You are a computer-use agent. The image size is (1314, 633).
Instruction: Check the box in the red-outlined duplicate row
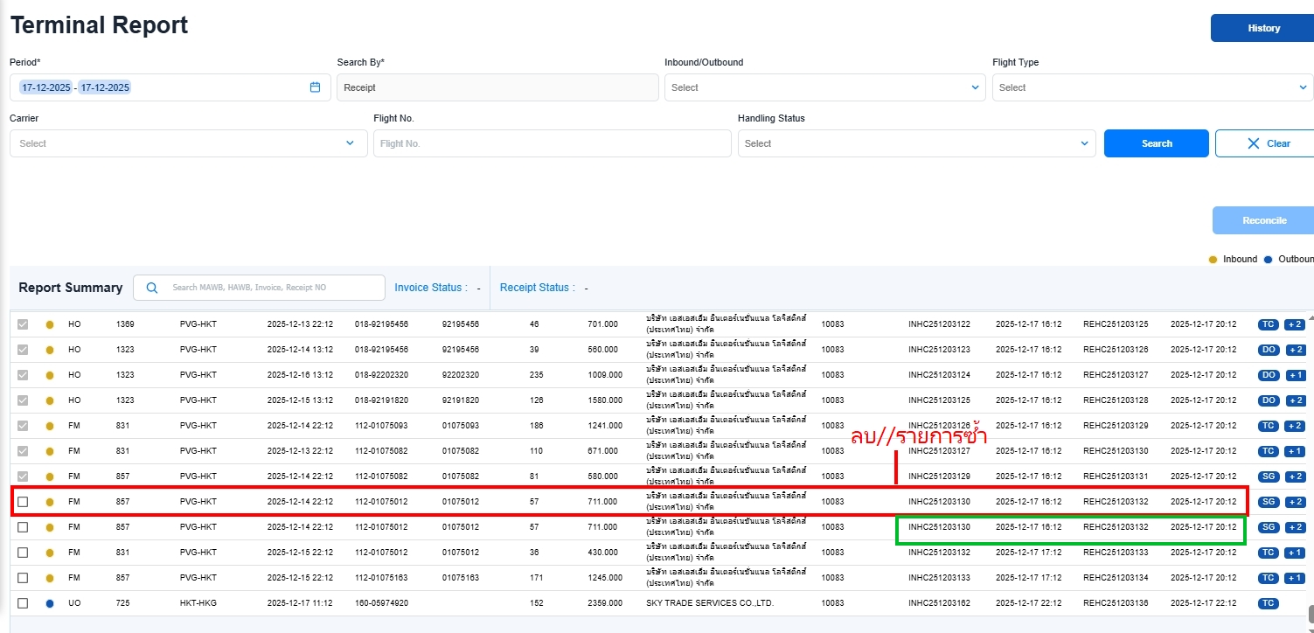click(x=23, y=502)
